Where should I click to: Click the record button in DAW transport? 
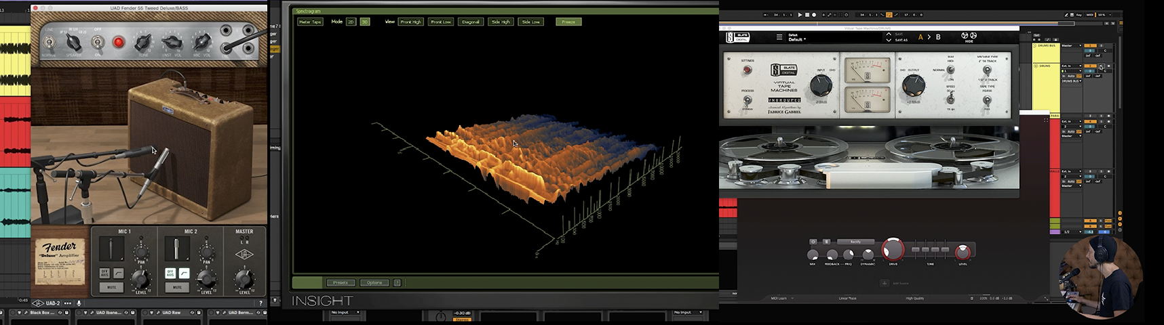[x=814, y=15]
